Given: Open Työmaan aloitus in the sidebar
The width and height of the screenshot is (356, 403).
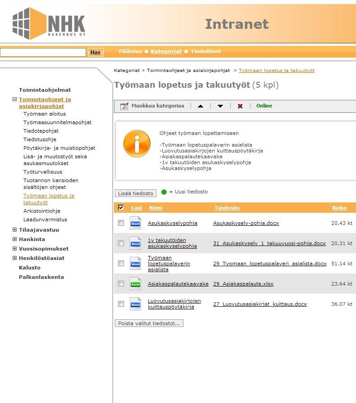Looking at the screenshot, I should pos(45,114).
